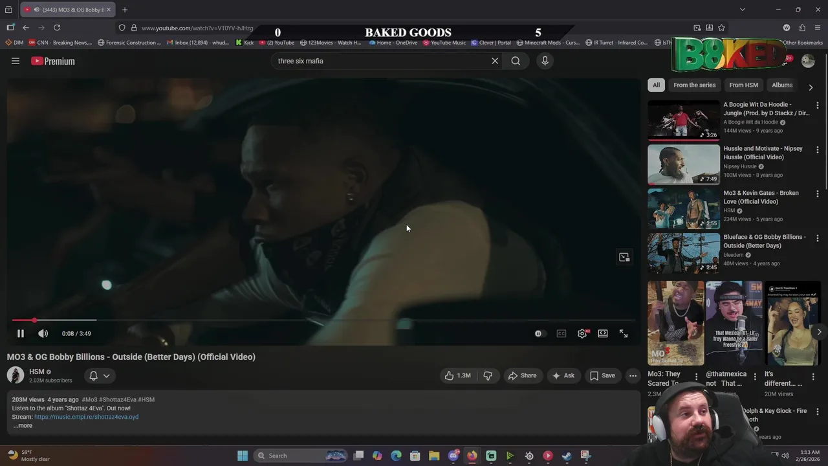Open the YouTube hamburger guide menu
This screenshot has height=466, width=828.
pyautogui.click(x=16, y=61)
